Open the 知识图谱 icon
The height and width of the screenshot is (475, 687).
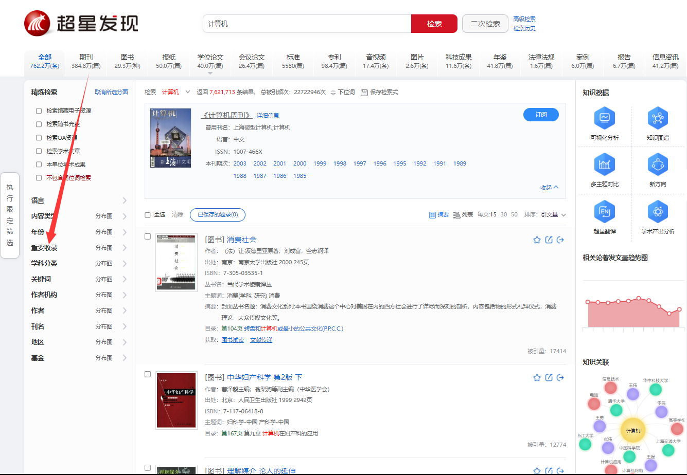click(x=658, y=118)
